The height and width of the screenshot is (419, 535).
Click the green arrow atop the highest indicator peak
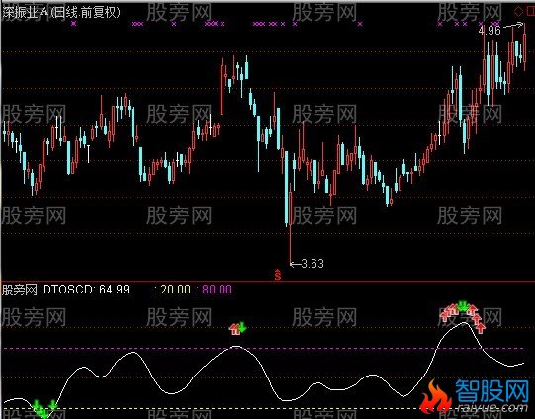point(463,305)
